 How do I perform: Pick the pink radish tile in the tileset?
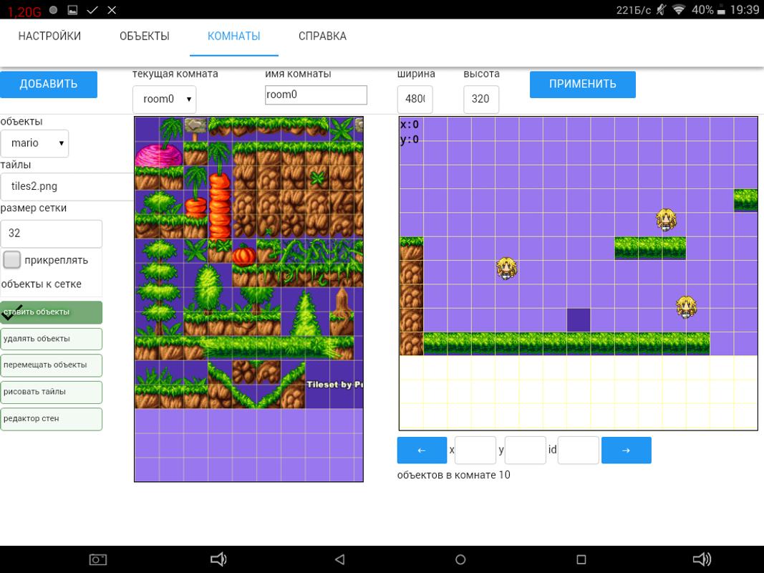[x=159, y=155]
